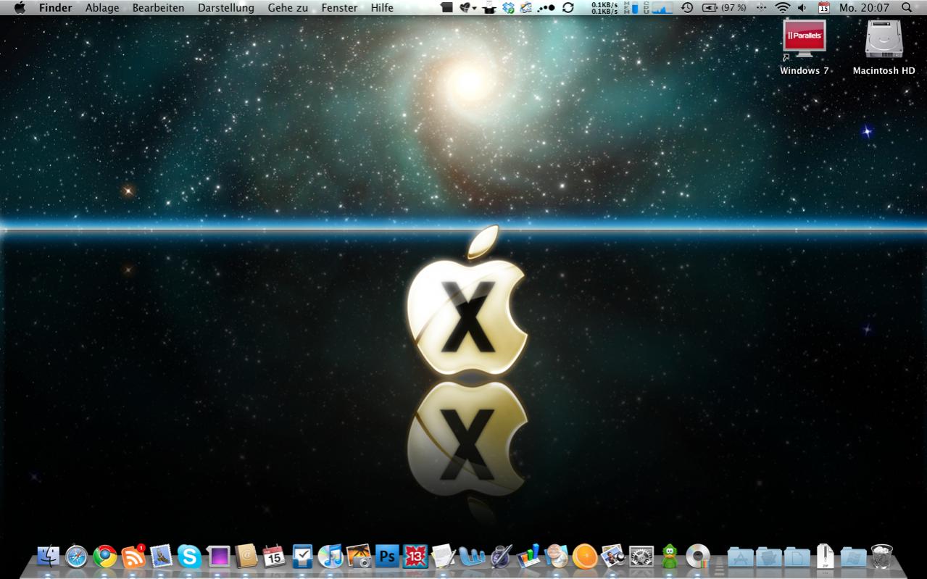Open the Trash in the Dock
The height and width of the screenshot is (579, 927).
[881, 556]
